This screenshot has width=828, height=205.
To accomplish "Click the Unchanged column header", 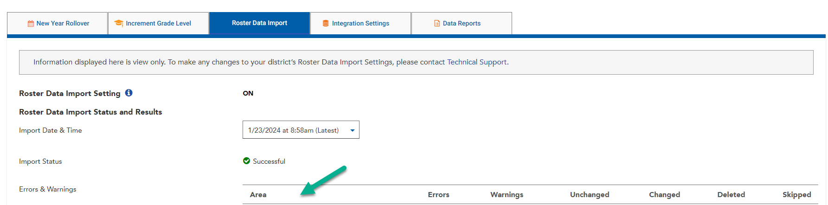I will pos(590,195).
